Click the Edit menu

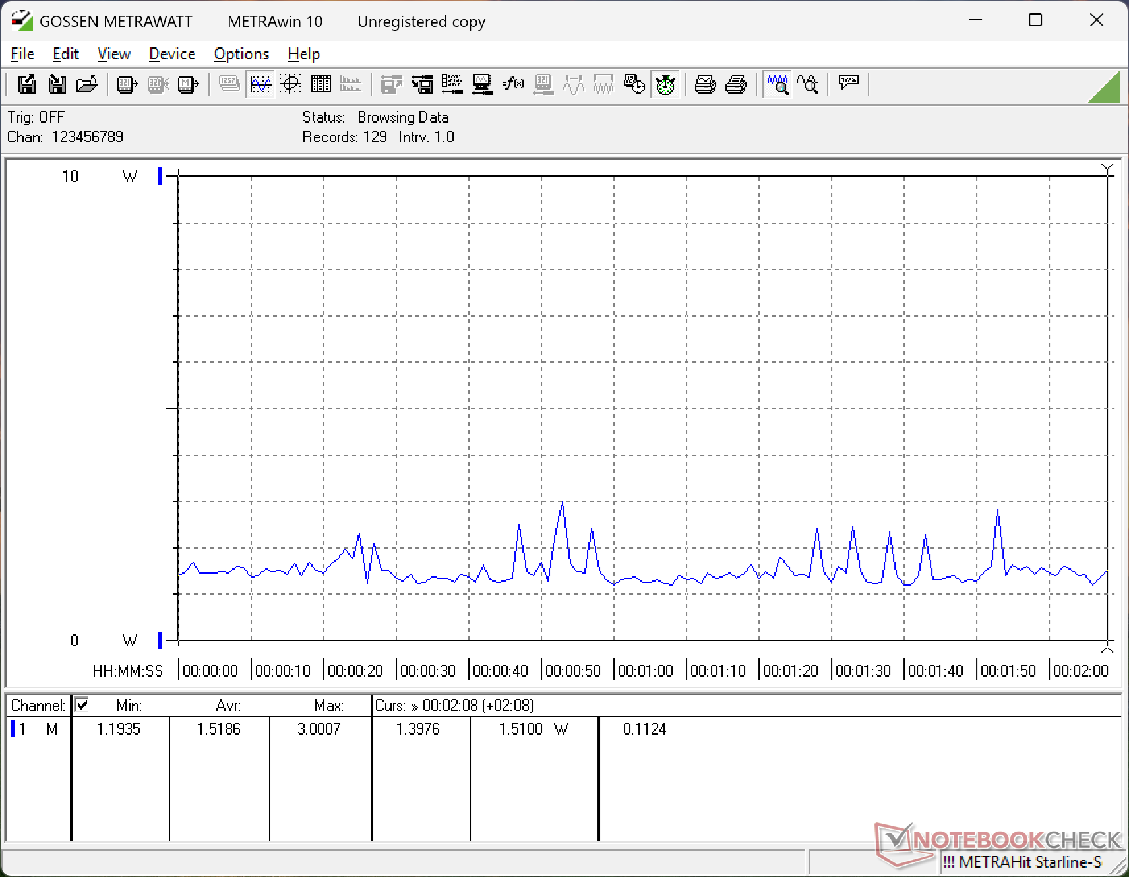pos(66,54)
